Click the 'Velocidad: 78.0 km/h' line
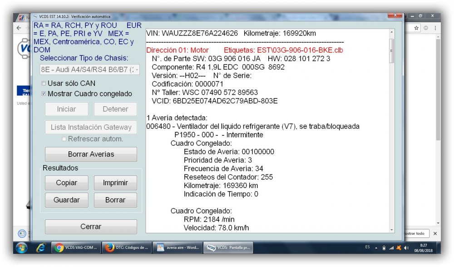 216,227
